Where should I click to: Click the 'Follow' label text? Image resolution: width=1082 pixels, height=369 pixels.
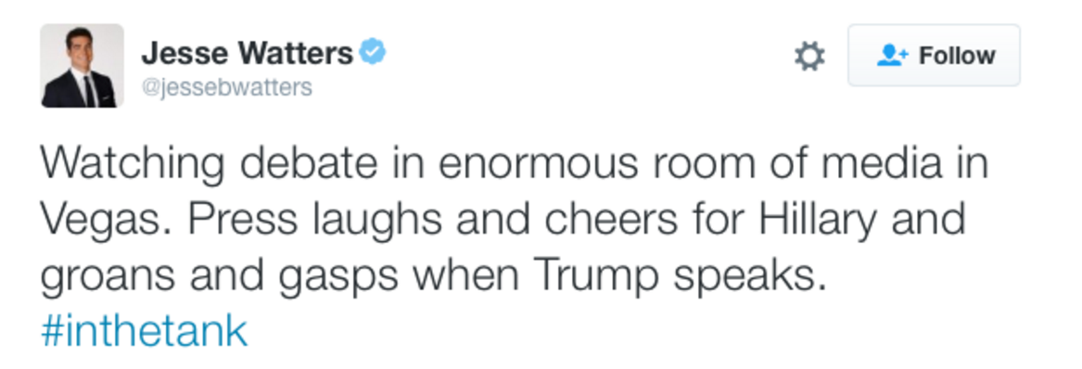pyautogui.click(x=957, y=56)
